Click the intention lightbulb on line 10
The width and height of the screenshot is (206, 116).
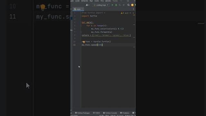click(84, 42)
